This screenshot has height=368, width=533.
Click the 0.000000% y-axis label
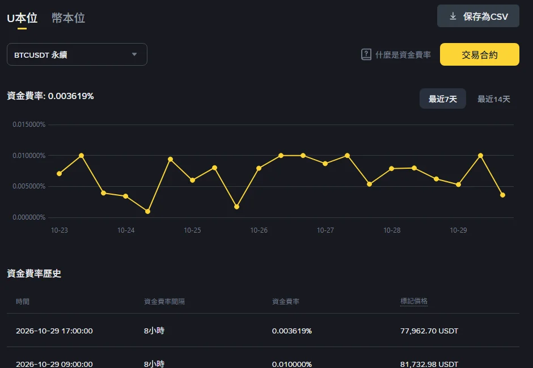coord(29,217)
